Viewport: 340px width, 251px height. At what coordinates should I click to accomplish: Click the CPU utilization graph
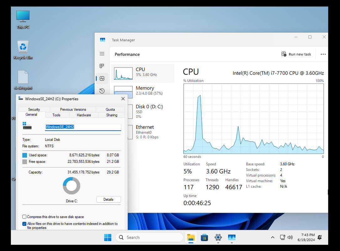(254, 119)
